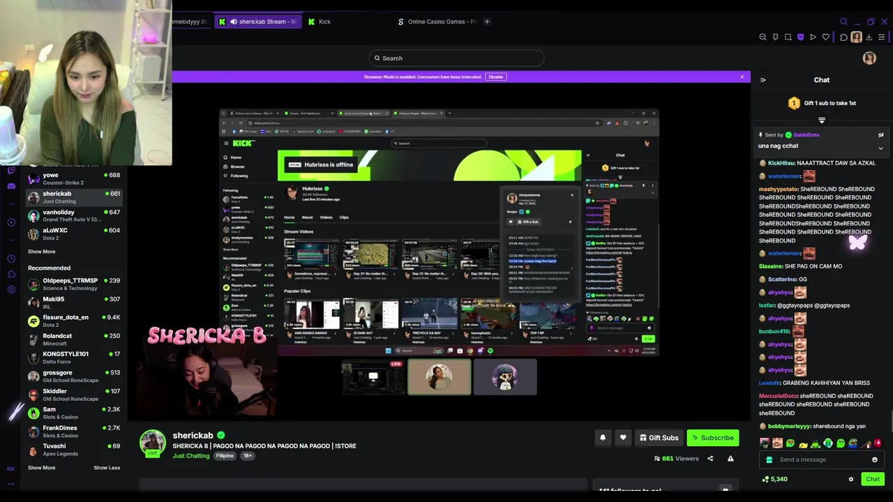Open KONGSTYLE101 Delta Force channel
This screenshot has height=502, width=893.
click(x=74, y=358)
